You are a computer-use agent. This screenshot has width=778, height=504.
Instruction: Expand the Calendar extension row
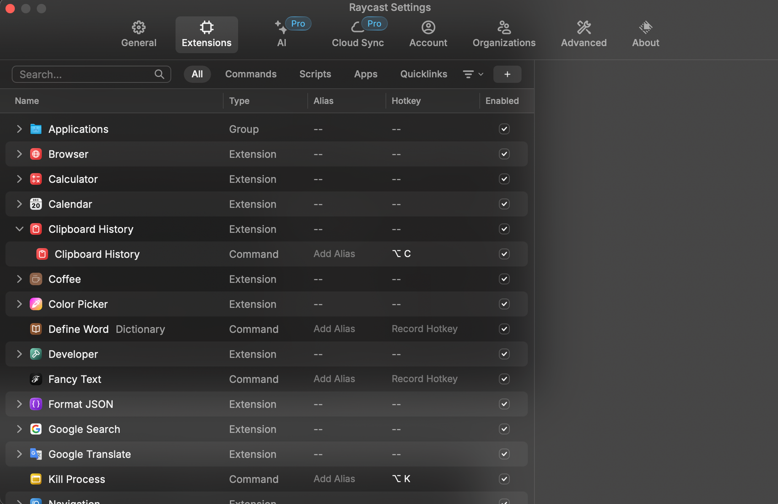click(x=19, y=204)
